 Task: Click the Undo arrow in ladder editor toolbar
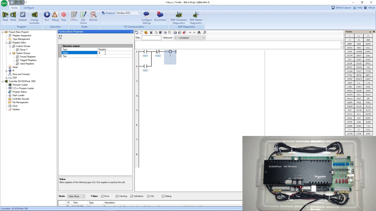click(x=137, y=33)
